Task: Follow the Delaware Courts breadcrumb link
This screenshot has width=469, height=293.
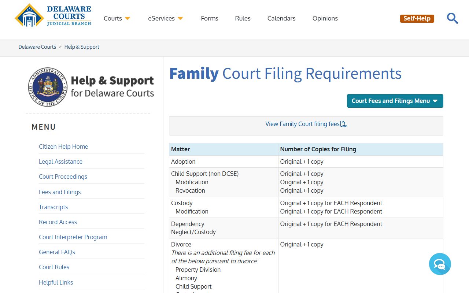Action: point(37,47)
